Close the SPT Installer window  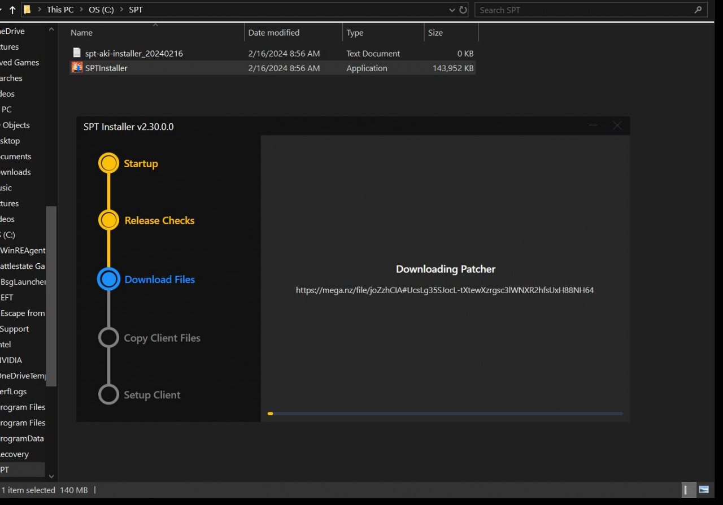tap(617, 126)
